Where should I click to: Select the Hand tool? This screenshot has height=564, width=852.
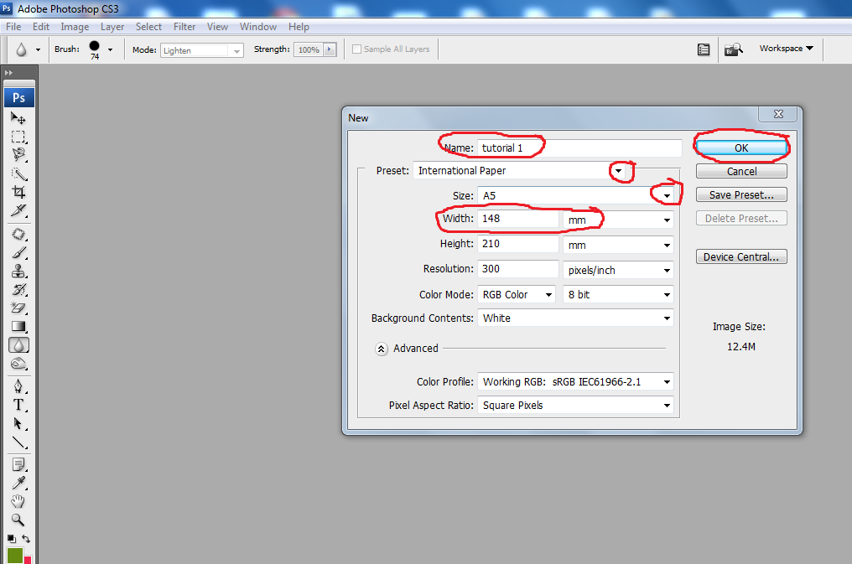pyautogui.click(x=18, y=501)
